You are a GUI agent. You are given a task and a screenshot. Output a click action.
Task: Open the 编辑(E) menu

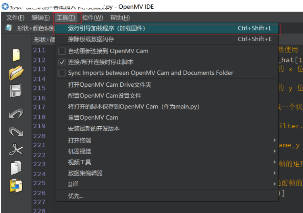tap(41, 18)
